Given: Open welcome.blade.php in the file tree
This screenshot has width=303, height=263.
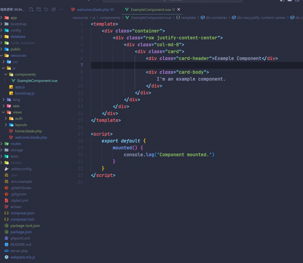Looking at the screenshot, I should point(31,137).
